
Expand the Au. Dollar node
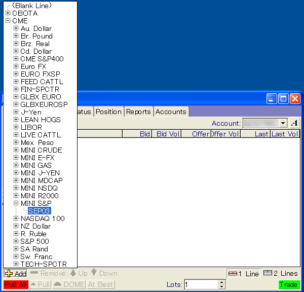point(16,28)
